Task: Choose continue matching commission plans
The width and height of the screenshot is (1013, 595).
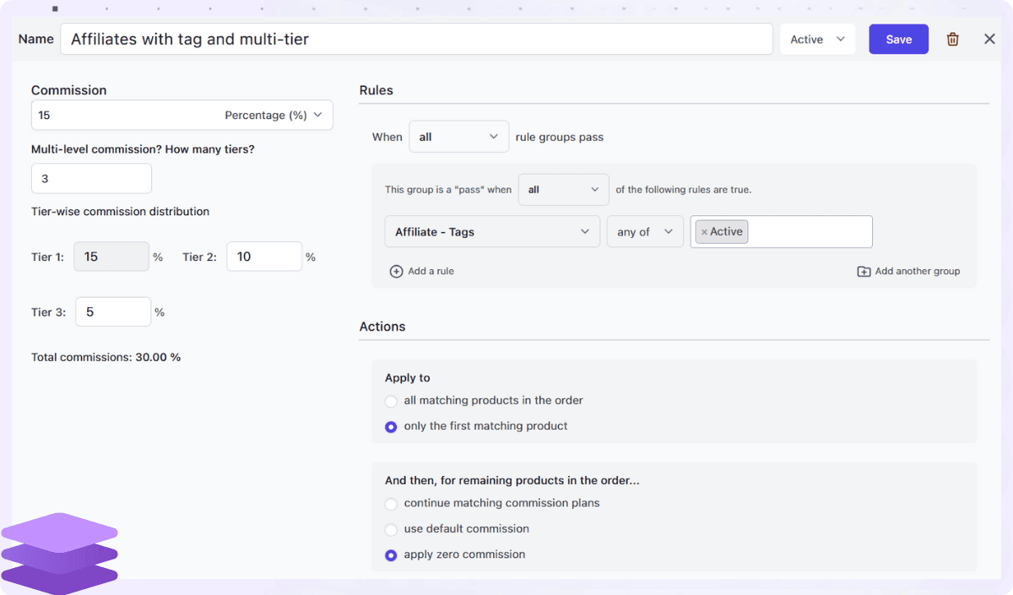Action: tap(391, 504)
